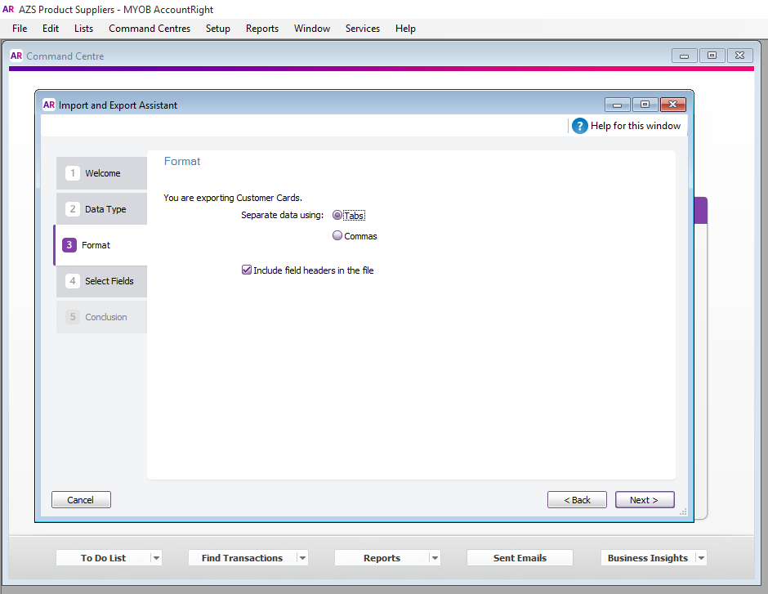The width and height of the screenshot is (768, 594).
Task: Maximize the Import and Export Assistant window
Action: pos(645,105)
